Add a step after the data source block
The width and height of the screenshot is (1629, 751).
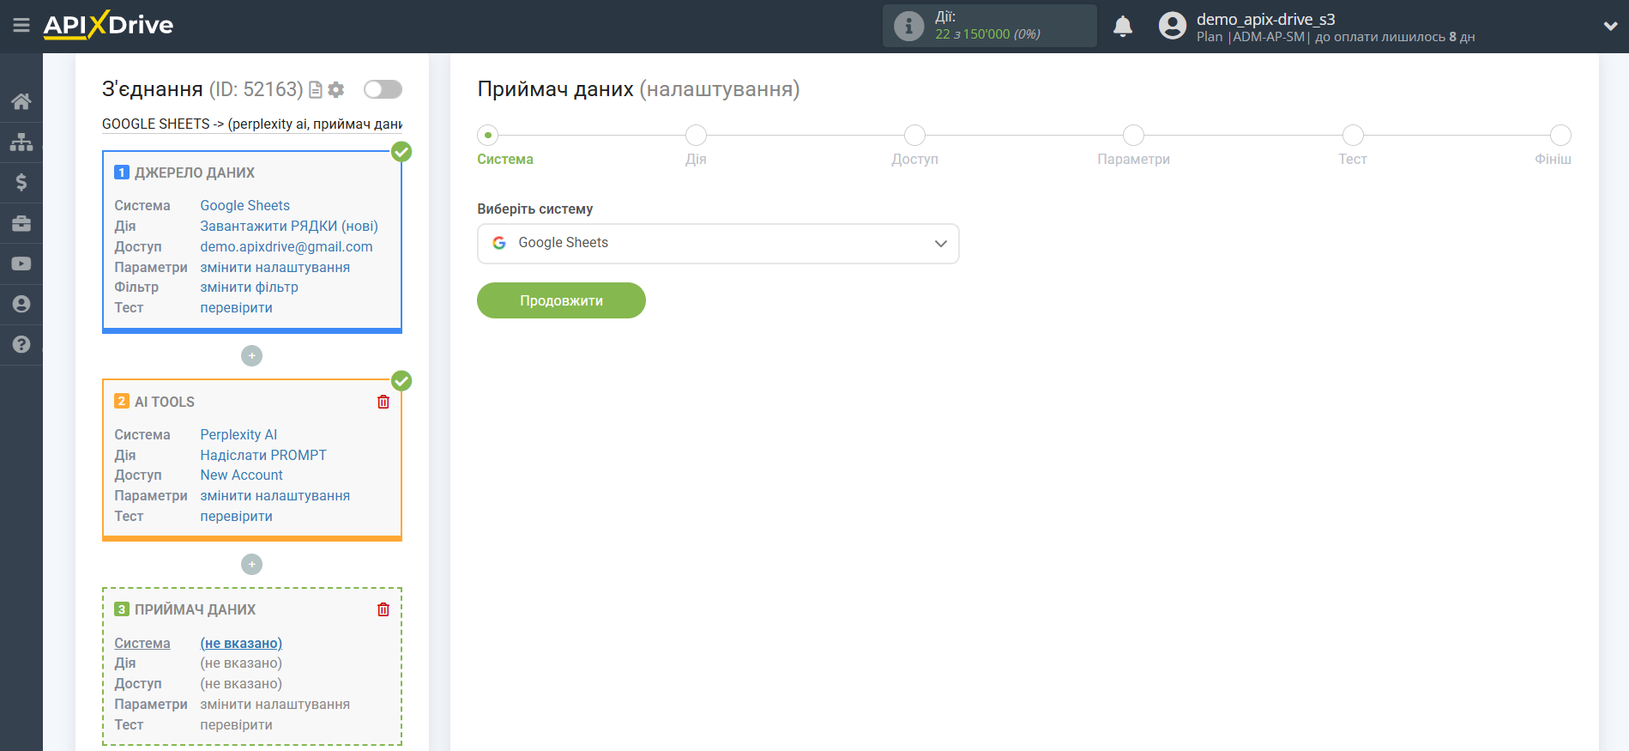click(x=251, y=355)
